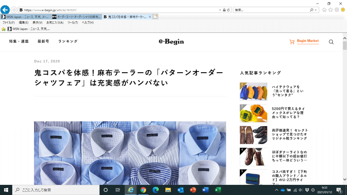Open article ほぼダナーライトなのに半額以下
Screen dimensions: 347x195
pos(289,156)
